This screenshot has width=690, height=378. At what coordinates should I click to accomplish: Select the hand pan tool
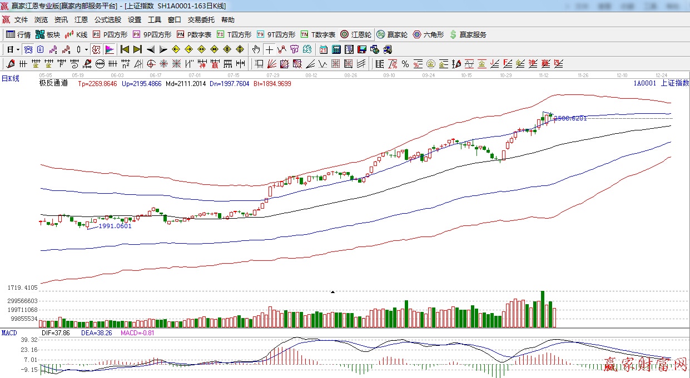point(256,49)
